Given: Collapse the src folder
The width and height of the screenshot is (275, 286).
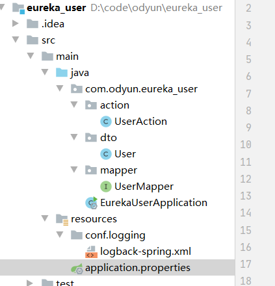Looking at the screenshot, I should (x=16, y=40).
